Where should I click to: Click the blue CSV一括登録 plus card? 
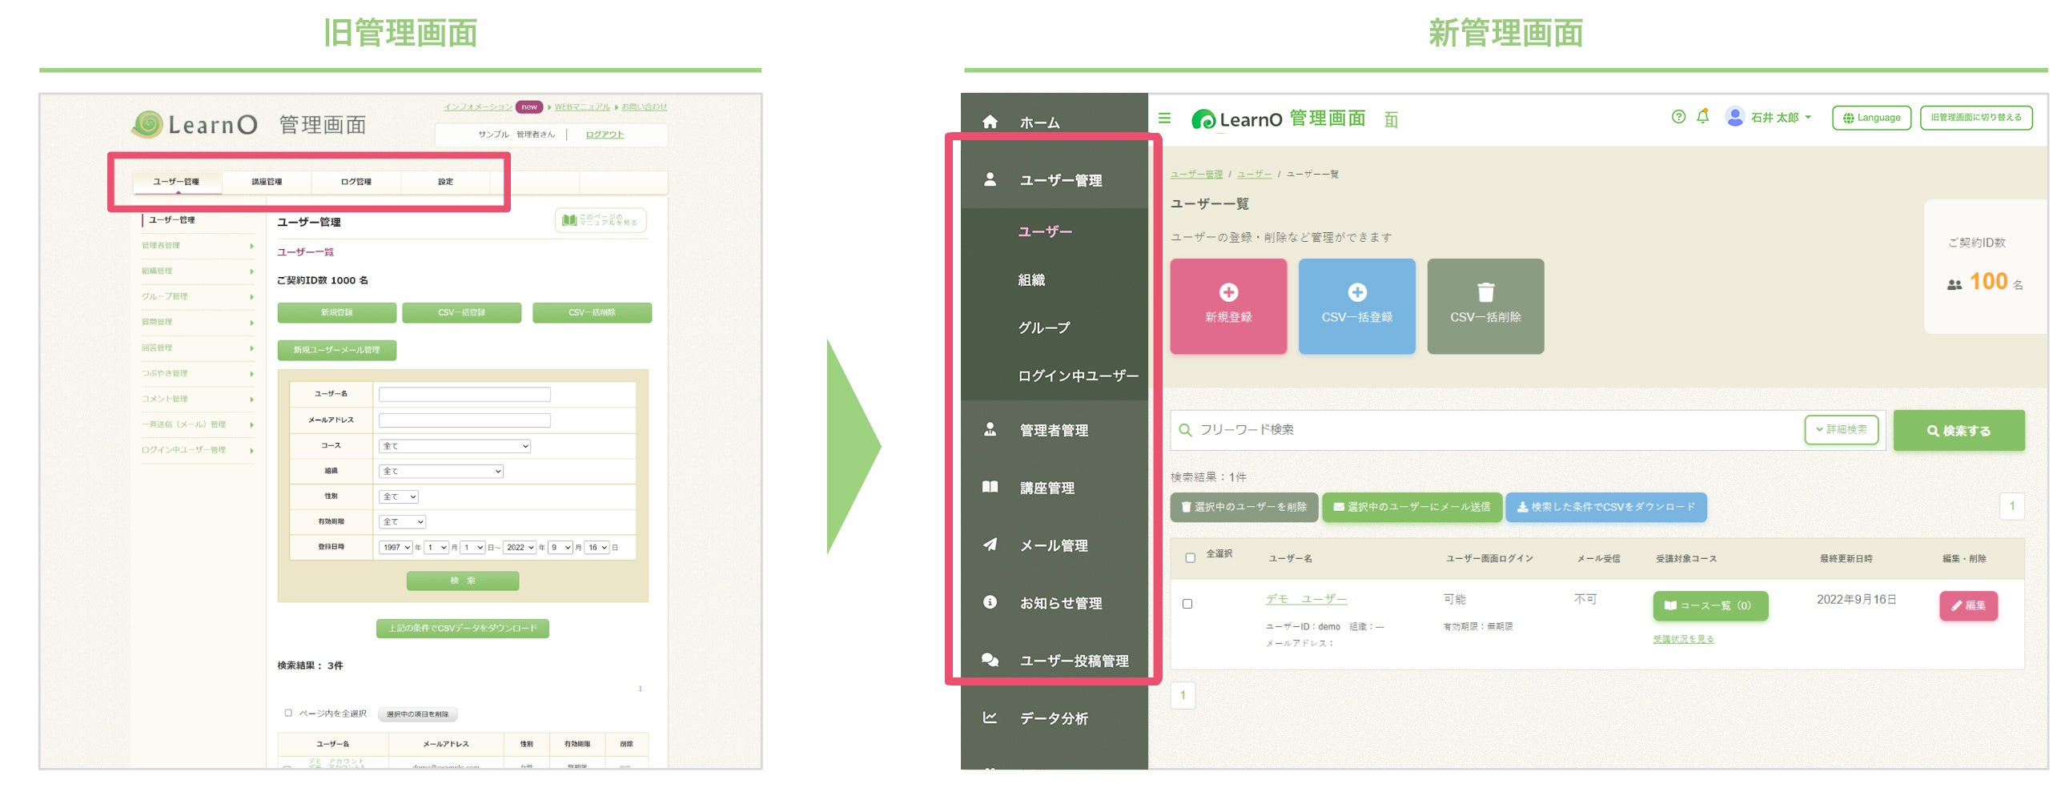point(1356,306)
